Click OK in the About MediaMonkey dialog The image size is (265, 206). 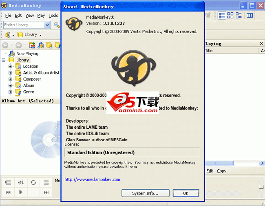[186, 193]
